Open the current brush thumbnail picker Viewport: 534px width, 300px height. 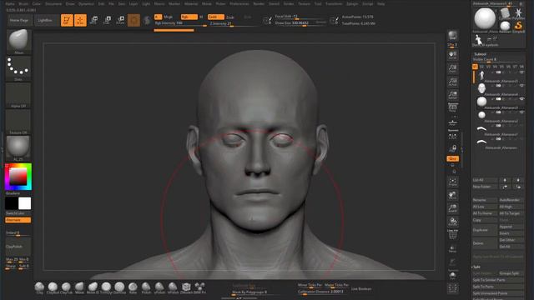(x=18, y=42)
